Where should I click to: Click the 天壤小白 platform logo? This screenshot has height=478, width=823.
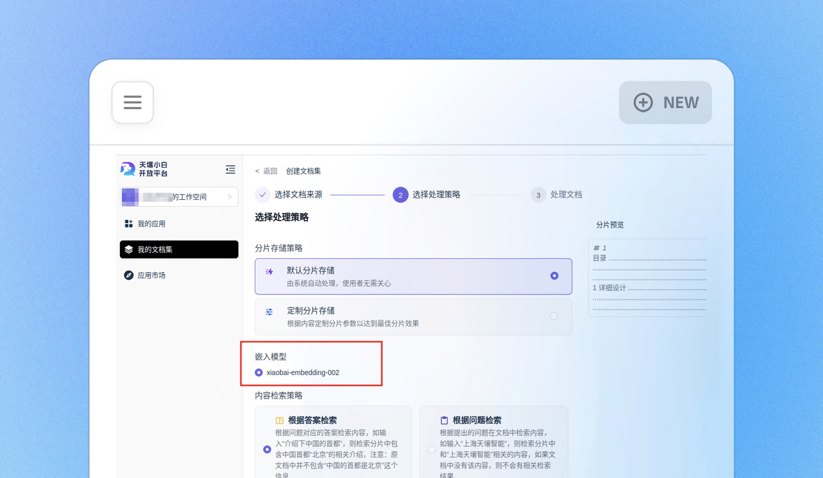128,169
